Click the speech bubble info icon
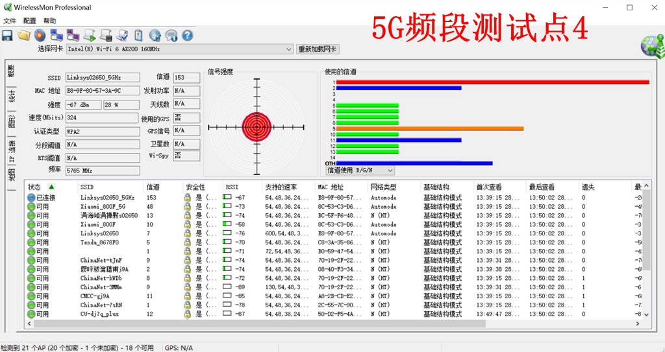Viewport: 665px width, 352px height. point(171,35)
